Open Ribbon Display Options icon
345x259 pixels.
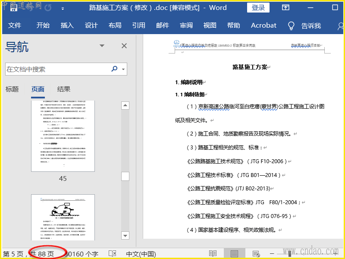[x=285, y=7]
